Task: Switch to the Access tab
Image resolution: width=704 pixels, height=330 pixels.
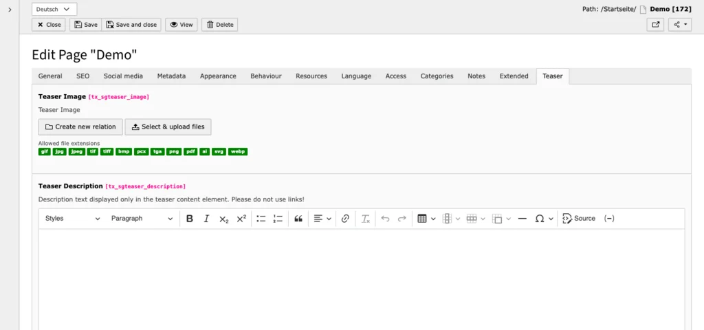Action: [x=396, y=76]
